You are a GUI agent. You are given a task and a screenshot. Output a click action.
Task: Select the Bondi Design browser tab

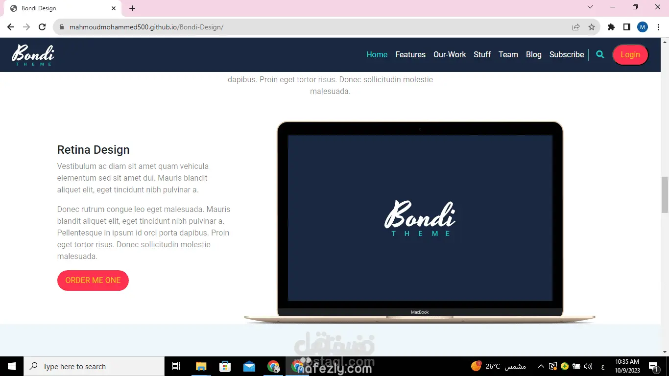[x=62, y=8]
